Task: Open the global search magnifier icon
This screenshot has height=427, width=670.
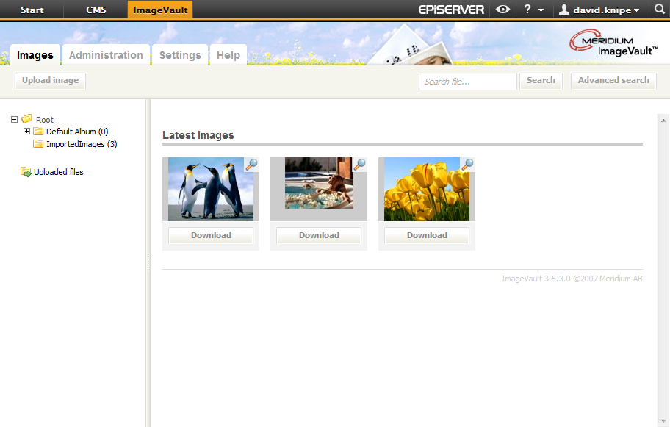Action: click(659, 10)
